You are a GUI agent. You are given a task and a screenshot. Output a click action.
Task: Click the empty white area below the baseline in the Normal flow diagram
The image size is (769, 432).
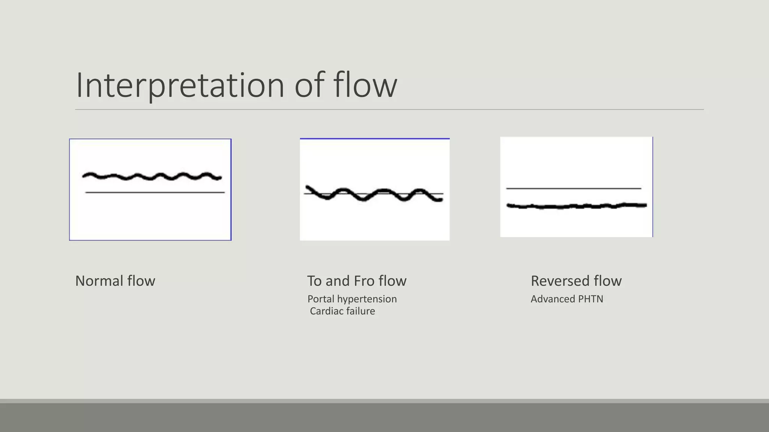coord(150,217)
